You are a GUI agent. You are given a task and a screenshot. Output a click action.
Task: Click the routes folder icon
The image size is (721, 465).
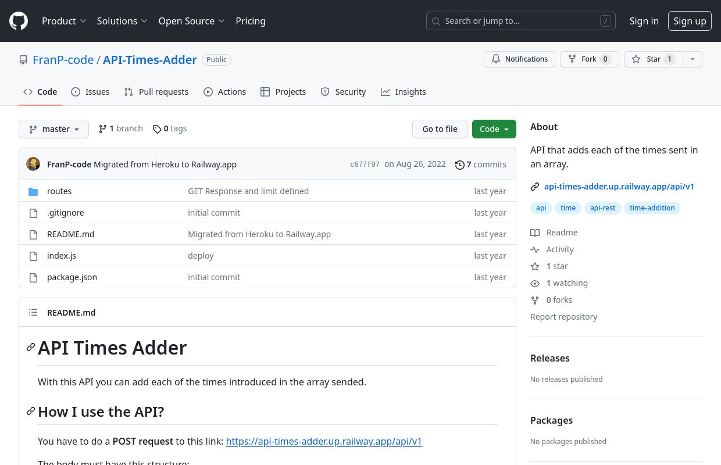point(33,191)
